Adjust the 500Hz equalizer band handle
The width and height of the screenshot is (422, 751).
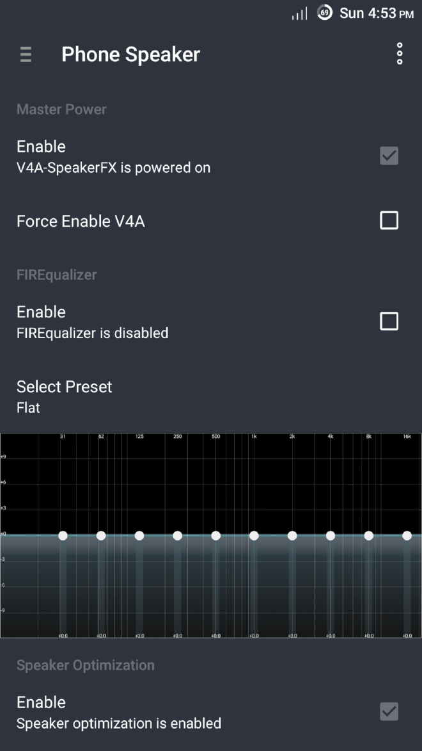pyautogui.click(x=215, y=536)
